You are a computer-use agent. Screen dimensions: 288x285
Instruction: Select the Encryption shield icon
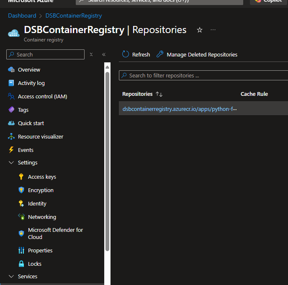pos(21,190)
